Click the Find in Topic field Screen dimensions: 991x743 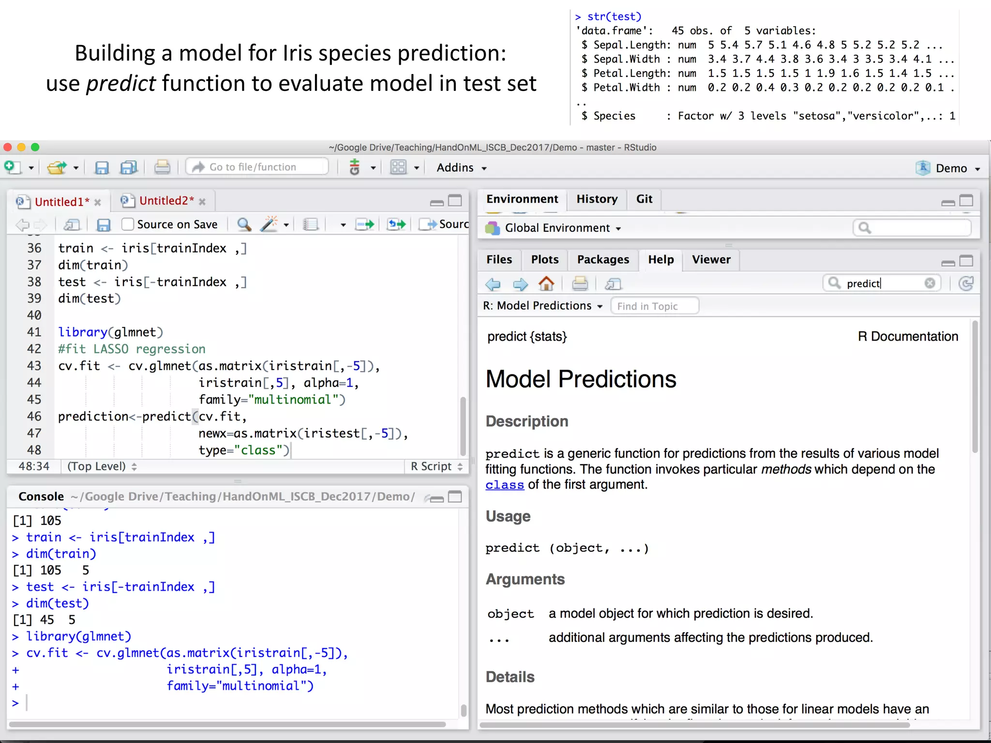[655, 306]
